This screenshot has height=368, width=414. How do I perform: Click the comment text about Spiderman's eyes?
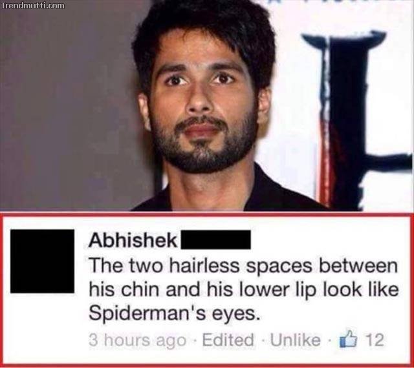click(243, 290)
